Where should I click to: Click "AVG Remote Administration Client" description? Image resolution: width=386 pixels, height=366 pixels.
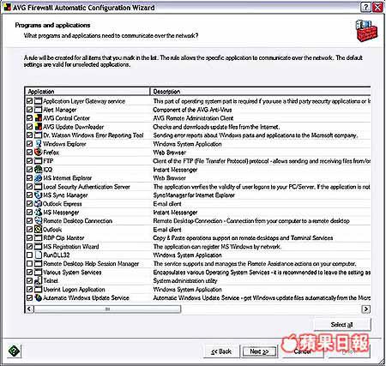[193, 118]
